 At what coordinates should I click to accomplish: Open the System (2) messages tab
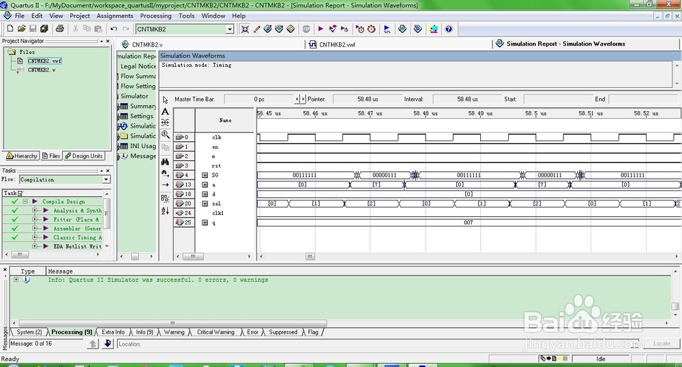[x=28, y=332]
